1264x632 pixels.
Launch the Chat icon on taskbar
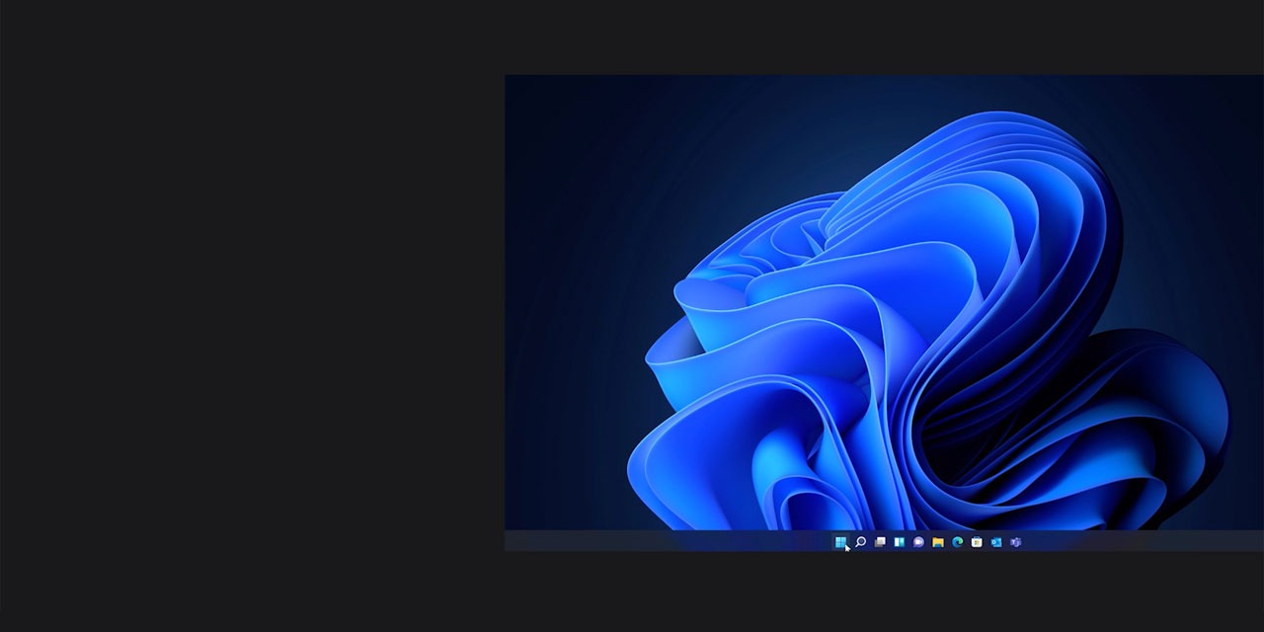tap(918, 541)
